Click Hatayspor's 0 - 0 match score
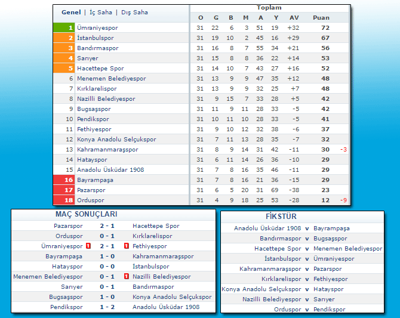 [x=107, y=267]
